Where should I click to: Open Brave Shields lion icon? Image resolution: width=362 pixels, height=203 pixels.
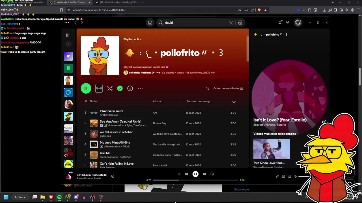click(x=259, y=10)
